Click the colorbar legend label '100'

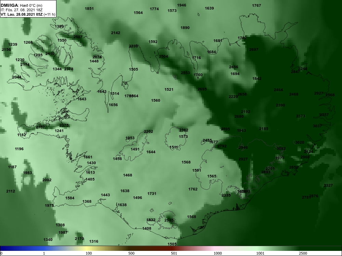pos(89,253)
